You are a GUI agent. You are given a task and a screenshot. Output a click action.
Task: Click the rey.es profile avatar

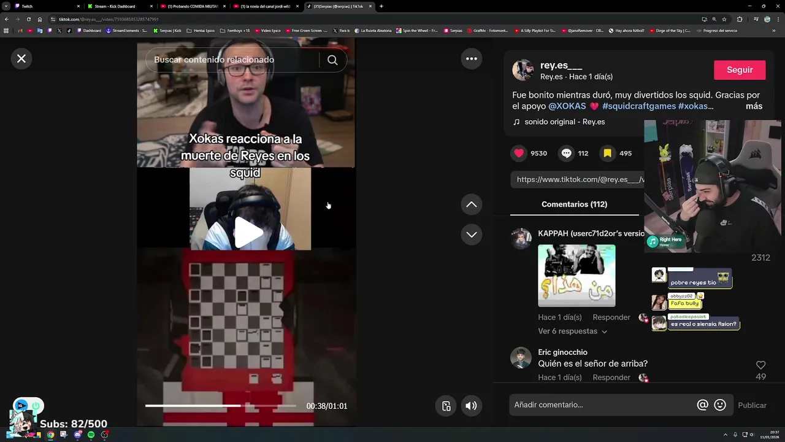tap(523, 71)
